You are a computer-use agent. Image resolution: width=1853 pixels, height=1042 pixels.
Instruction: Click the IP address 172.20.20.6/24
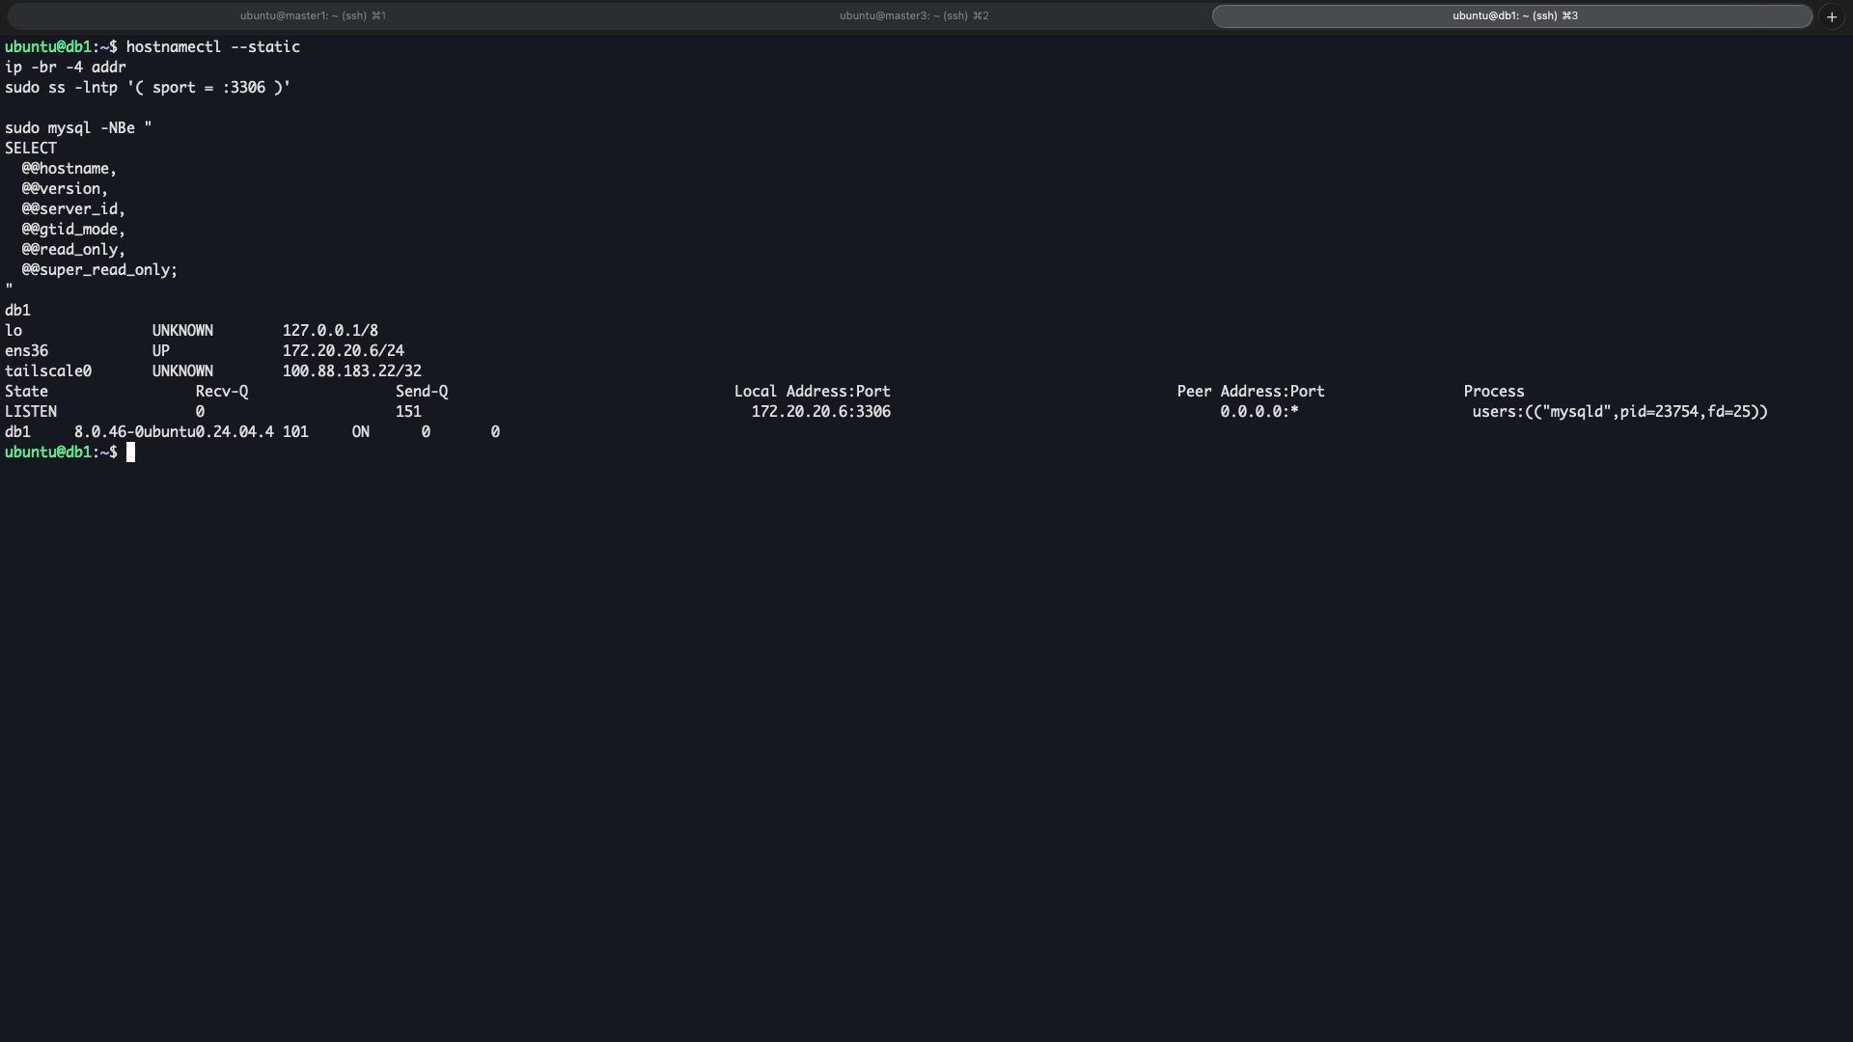click(x=343, y=351)
